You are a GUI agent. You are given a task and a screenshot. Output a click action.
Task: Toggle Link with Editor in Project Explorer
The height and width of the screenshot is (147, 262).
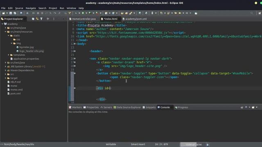37,19
